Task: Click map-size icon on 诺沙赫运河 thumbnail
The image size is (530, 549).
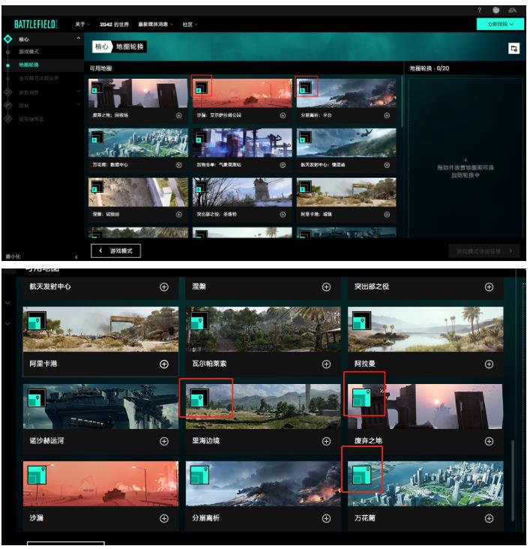Action: 37,397
